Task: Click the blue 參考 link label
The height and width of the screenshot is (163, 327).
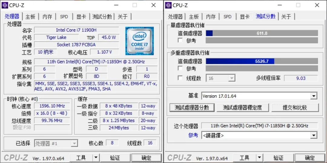Action: [193, 135]
